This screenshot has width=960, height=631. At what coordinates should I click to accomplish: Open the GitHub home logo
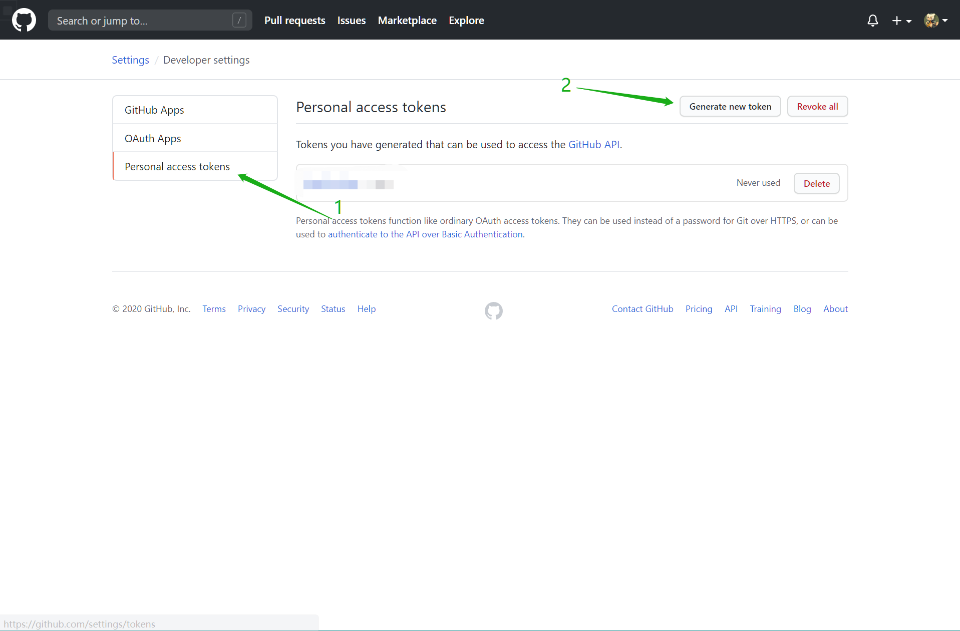tap(24, 20)
